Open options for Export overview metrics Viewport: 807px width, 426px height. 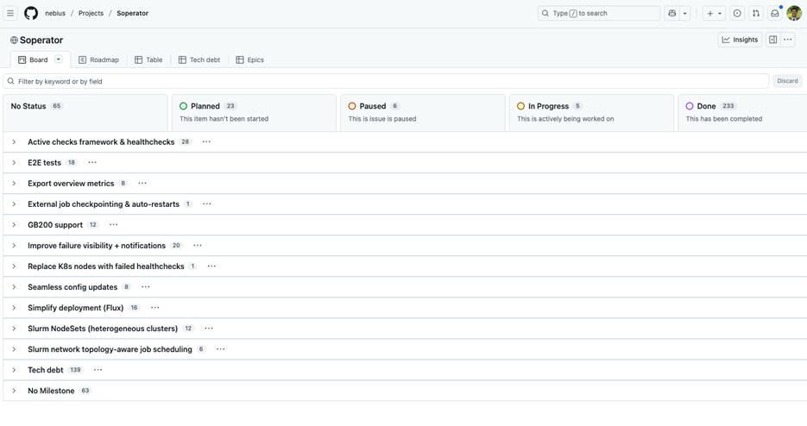142,183
